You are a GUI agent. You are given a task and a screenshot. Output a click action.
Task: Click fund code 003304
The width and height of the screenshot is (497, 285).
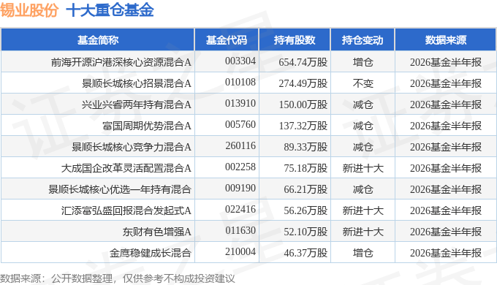click(240, 61)
